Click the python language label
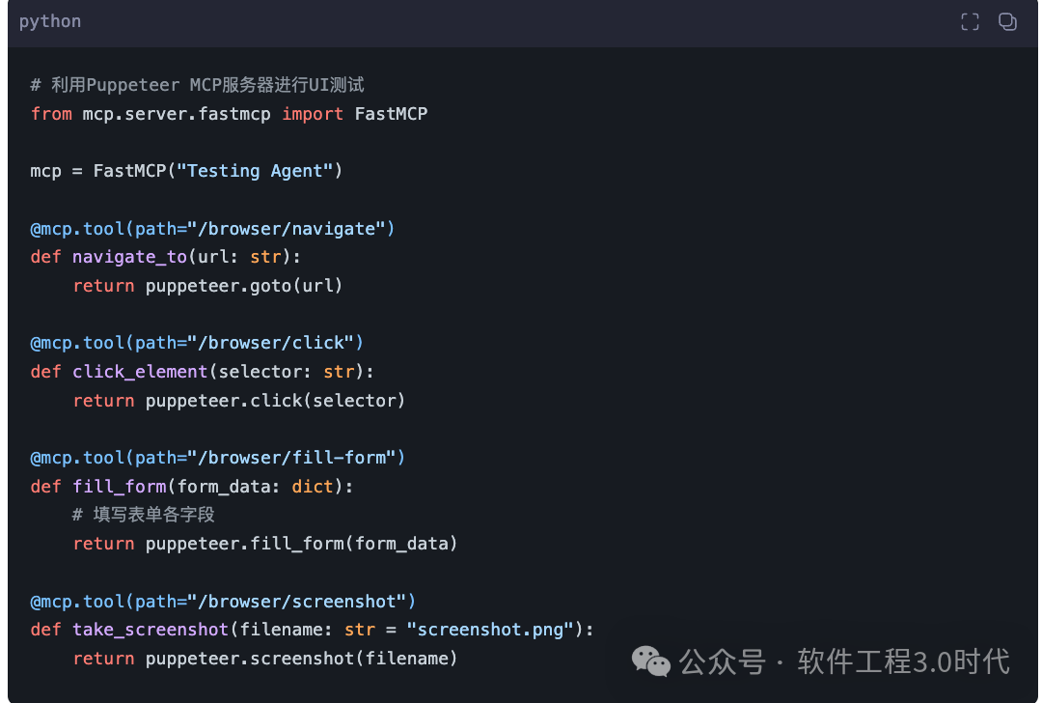 pos(50,21)
